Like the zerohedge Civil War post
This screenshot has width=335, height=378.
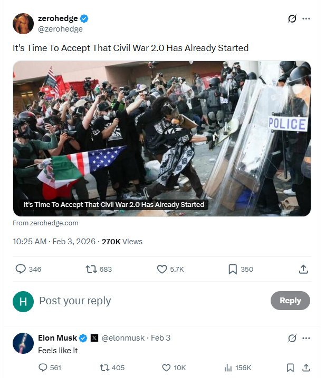(162, 269)
